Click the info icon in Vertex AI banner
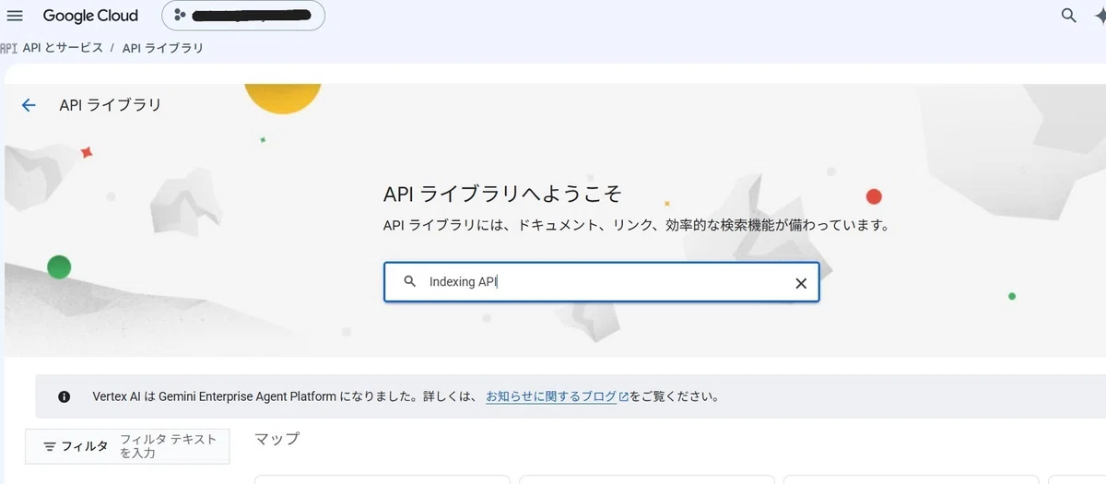This screenshot has width=1106, height=484. tap(64, 397)
